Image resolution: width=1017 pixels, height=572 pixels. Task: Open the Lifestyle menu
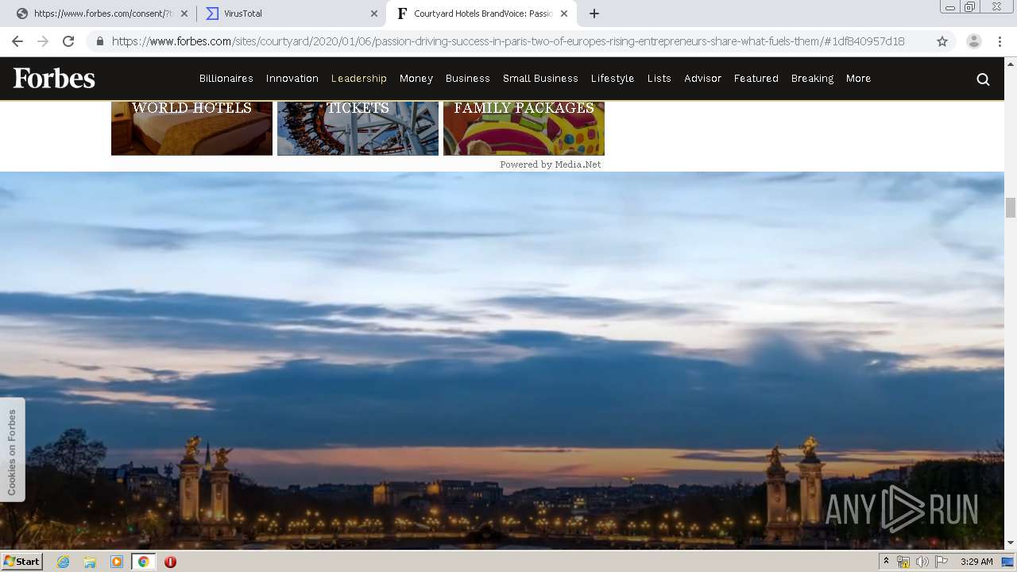point(613,79)
